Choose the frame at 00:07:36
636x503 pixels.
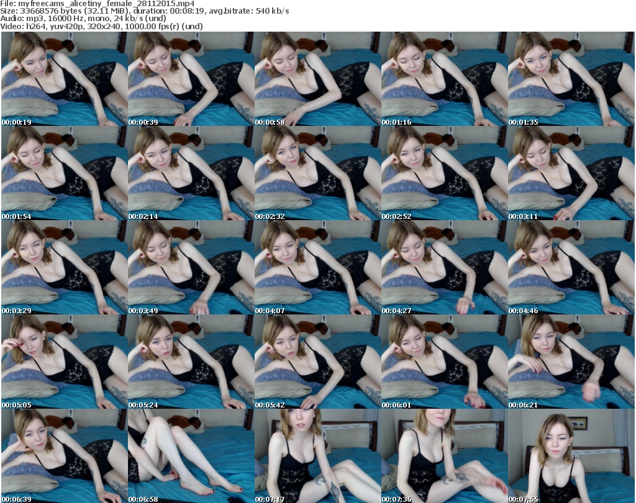coord(444,456)
